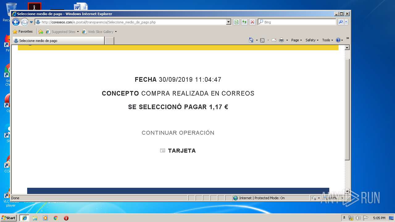Viewport: 395px width, 222px height.
Task: Expand the Home button dropdown arrow
Action: (257, 40)
